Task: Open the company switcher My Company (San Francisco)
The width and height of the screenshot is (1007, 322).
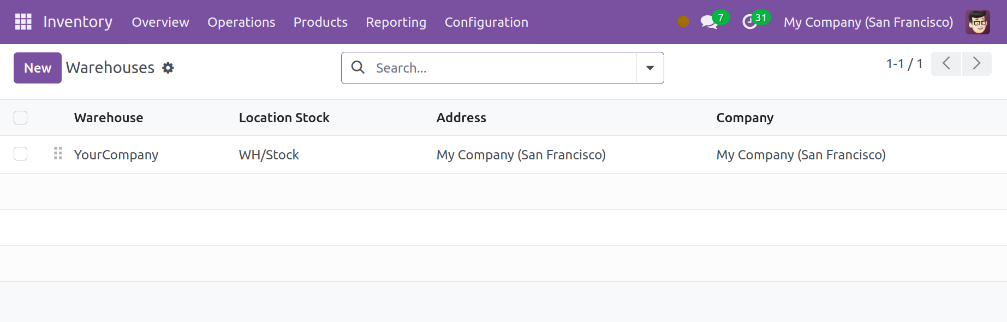Action: [x=868, y=22]
